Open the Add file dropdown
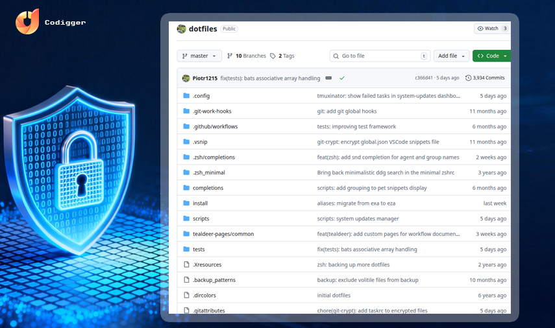 [x=451, y=56]
